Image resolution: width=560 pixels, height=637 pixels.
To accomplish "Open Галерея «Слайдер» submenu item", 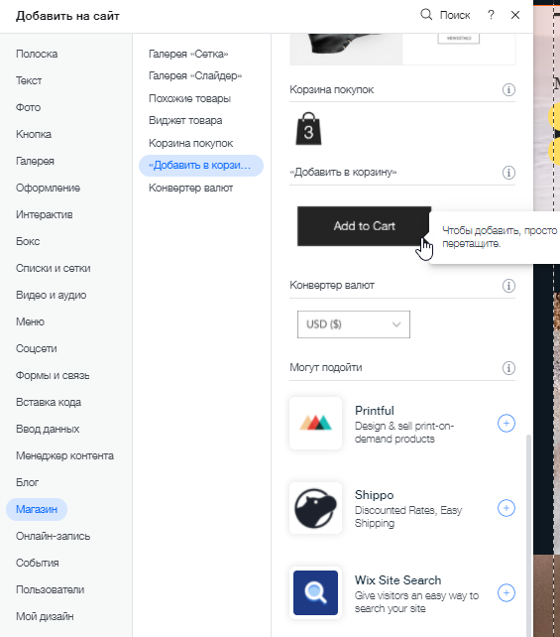I will (195, 76).
